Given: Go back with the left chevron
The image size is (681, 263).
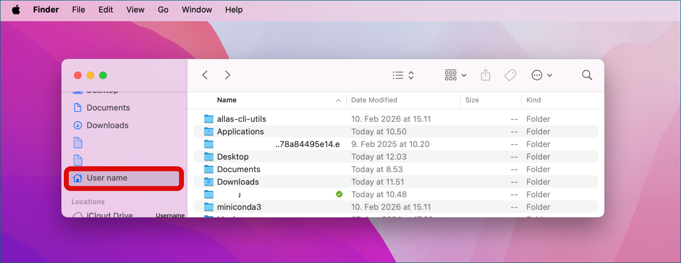Looking at the screenshot, I should pyautogui.click(x=205, y=75).
